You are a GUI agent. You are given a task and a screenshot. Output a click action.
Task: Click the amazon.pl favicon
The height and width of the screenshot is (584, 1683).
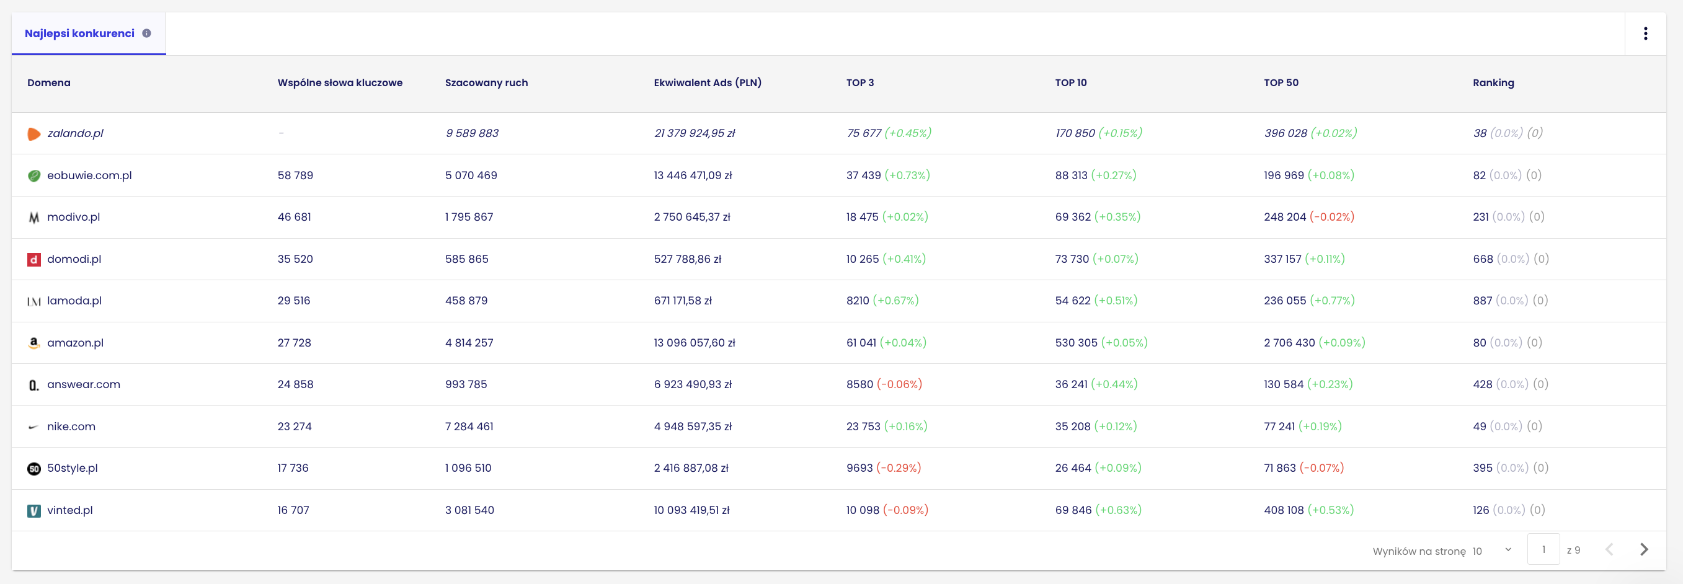click(34, 343)
